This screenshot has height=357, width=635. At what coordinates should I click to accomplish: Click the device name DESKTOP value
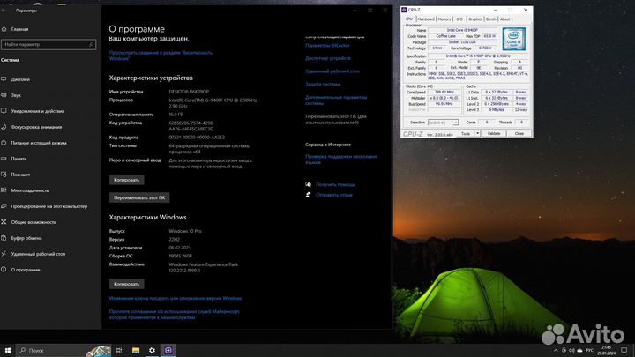(x=189, y=92)
